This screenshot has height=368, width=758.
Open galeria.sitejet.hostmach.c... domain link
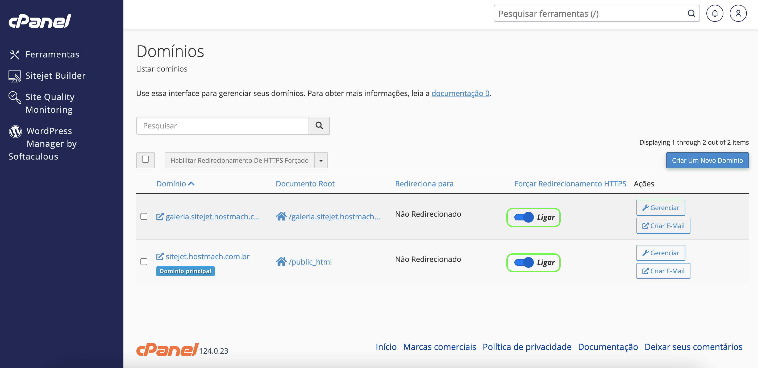click(213, 217)
